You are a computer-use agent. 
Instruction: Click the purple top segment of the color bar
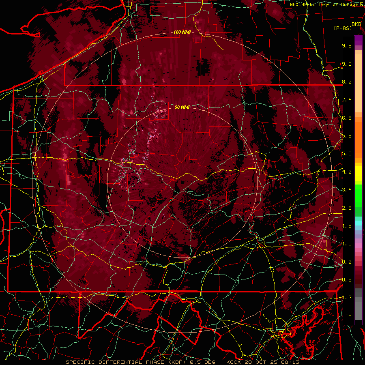[x=358, y=41]
